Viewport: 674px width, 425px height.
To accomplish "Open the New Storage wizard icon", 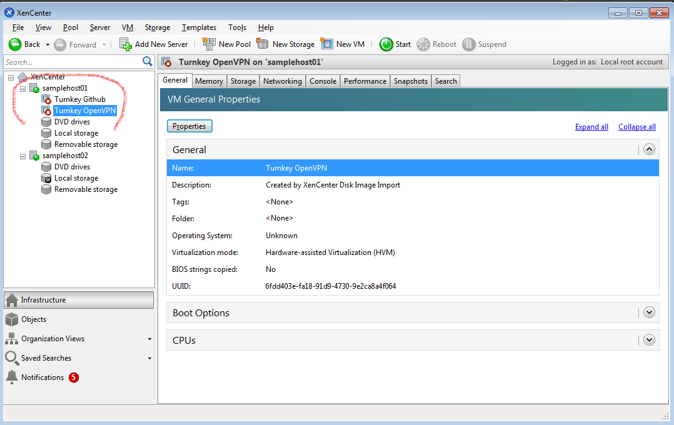I will 263,44.
